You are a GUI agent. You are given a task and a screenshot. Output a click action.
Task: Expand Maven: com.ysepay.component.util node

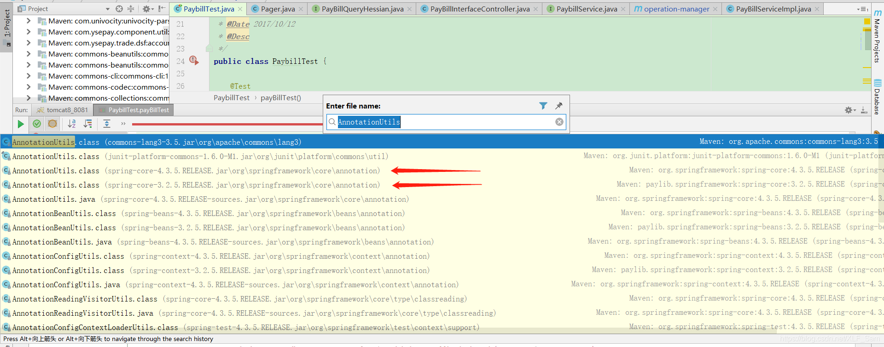[x=29, y=32]
